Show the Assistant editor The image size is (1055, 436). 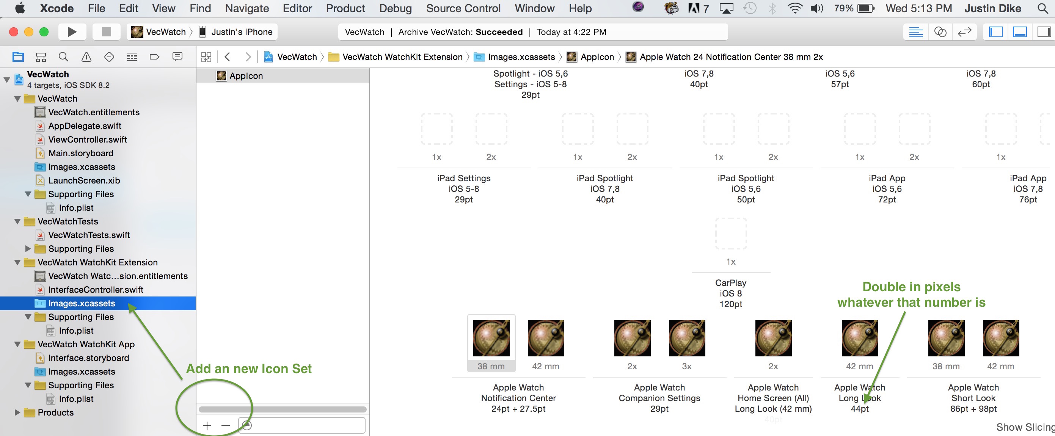940,32
